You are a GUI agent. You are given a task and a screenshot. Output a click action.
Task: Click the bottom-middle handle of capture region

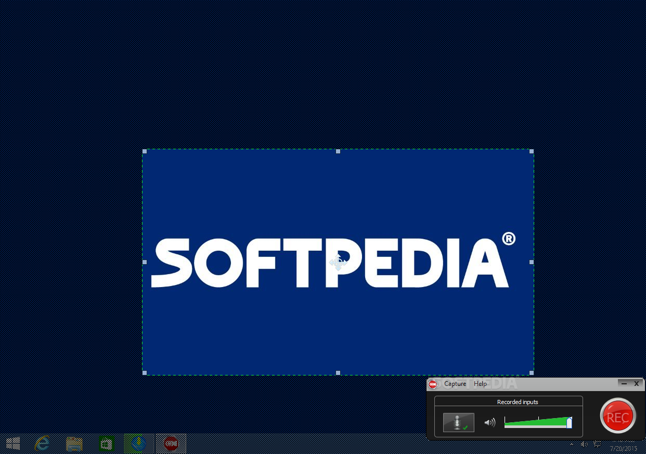point(338,372)
